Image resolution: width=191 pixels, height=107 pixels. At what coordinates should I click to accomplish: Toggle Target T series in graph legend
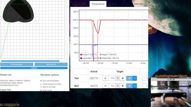pyautogui.click(x=108, y=55)
